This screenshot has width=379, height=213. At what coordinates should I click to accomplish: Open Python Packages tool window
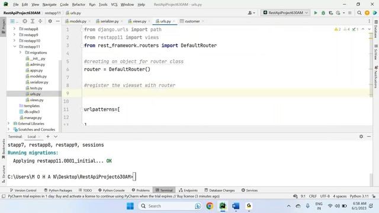(x=58, y=191)
